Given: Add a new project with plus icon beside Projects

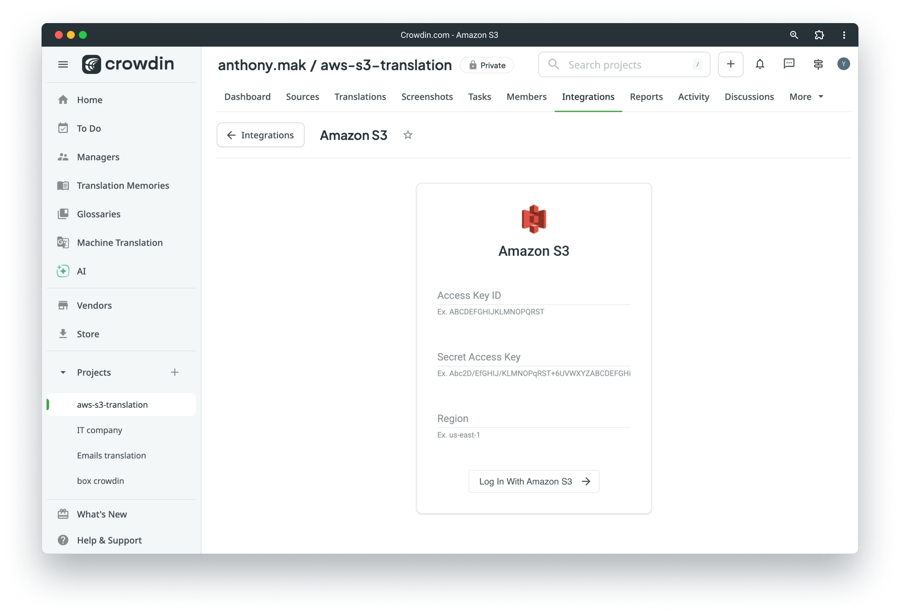Looking at the screenshot, I should [x=174, y=373].
